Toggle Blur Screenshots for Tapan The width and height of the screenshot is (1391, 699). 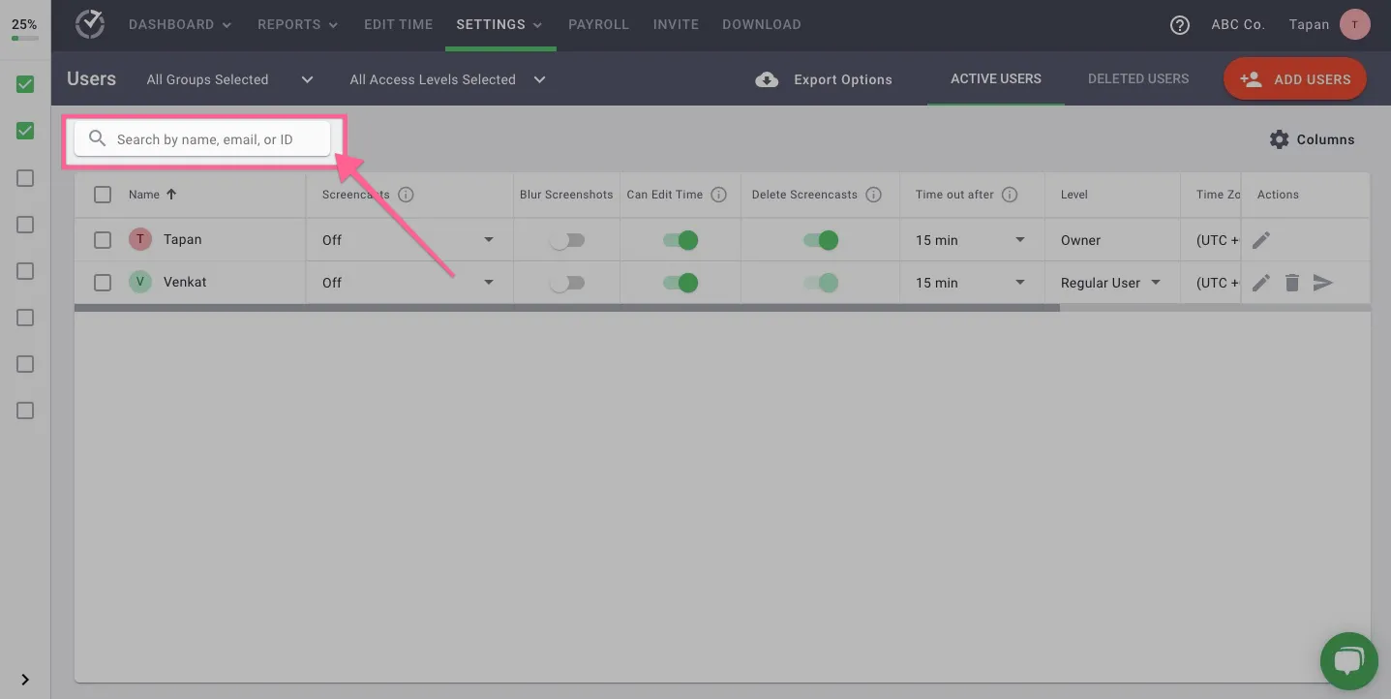click(566, 240)
